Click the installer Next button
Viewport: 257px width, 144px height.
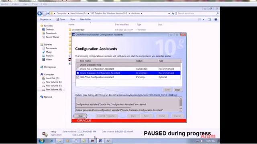[x=146, y=116]
